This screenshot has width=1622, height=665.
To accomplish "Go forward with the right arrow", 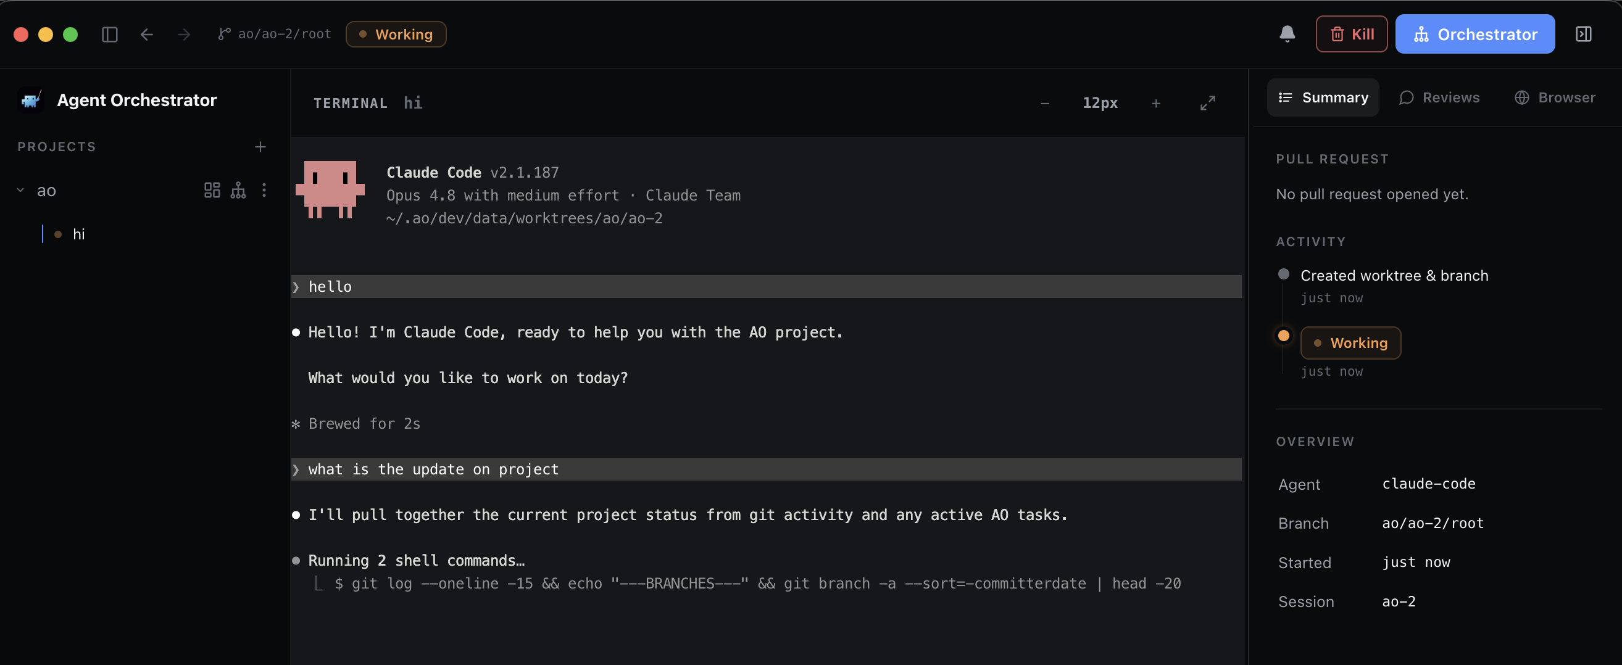I will [x=184, y=34].
